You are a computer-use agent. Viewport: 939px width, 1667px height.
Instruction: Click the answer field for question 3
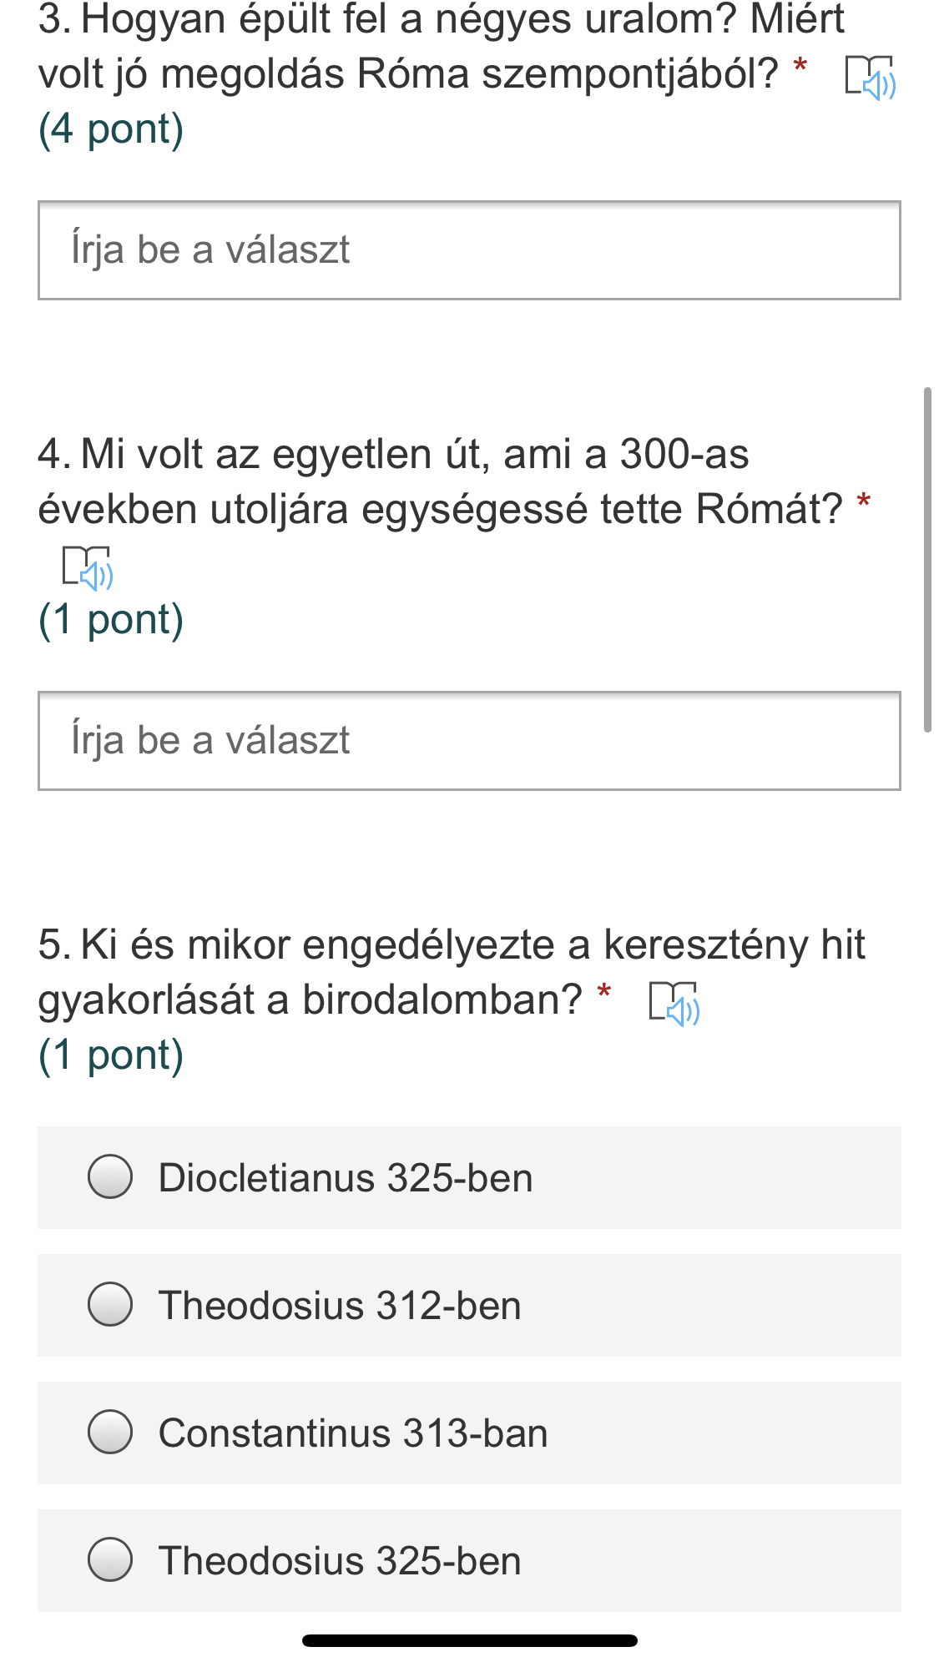coord(469,250)
